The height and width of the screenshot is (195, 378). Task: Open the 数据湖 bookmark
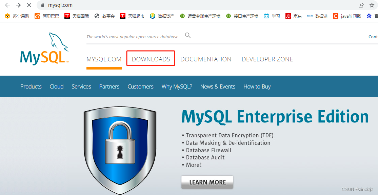click(x=317, y=16)
